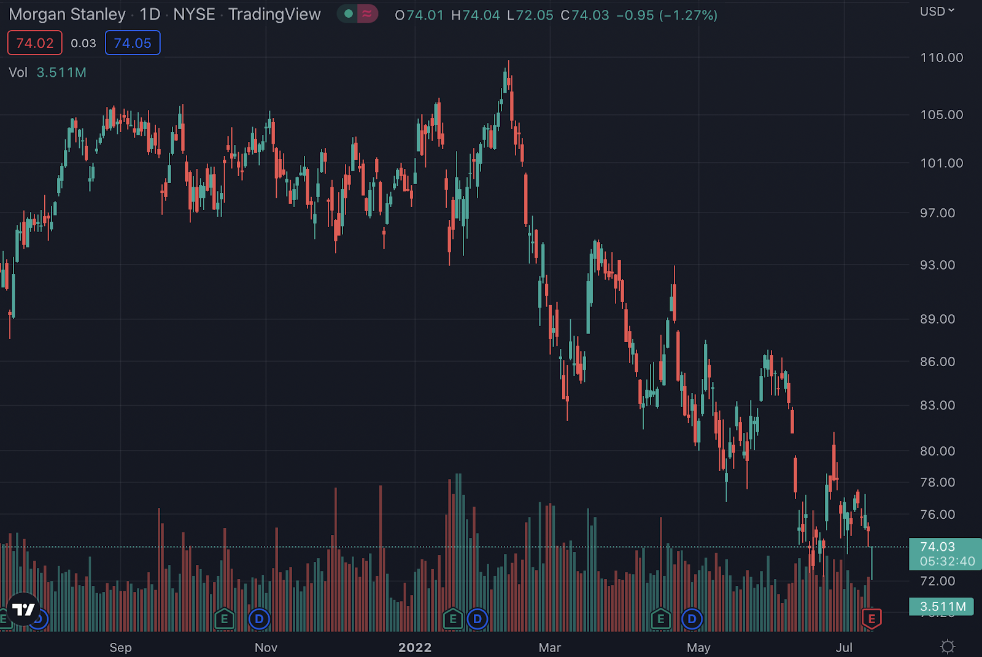Click the O74.01 open value
The image size is (982, 657).
[419, 15]
